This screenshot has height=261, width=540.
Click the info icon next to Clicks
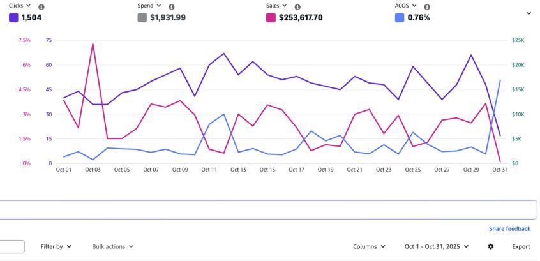(41, 6)
